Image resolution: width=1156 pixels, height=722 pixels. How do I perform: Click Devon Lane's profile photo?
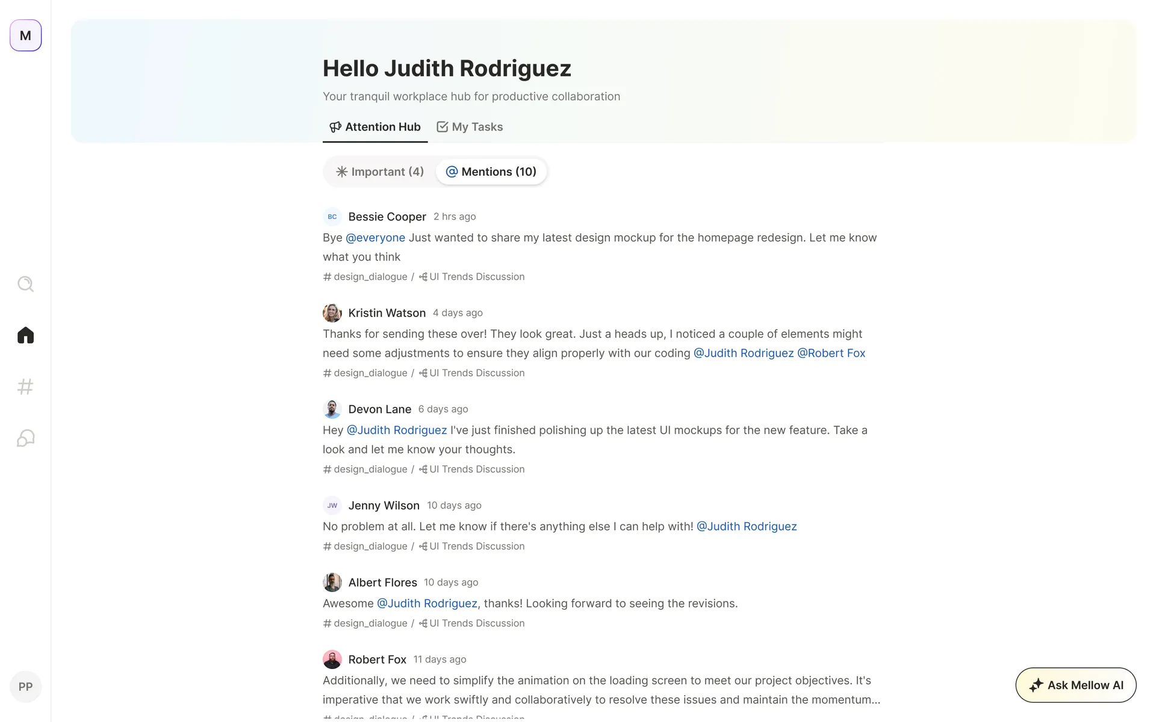332,409
